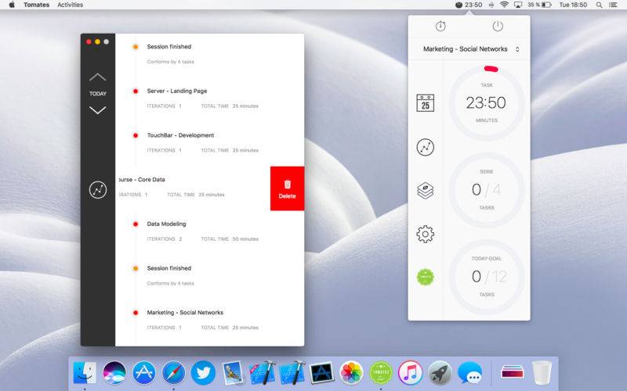
Task: Open the settings gear icon in popup
Action: [425, 234]
